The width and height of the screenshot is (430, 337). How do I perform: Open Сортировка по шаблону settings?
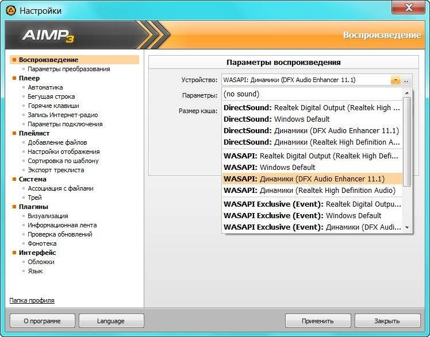(63, 161)
